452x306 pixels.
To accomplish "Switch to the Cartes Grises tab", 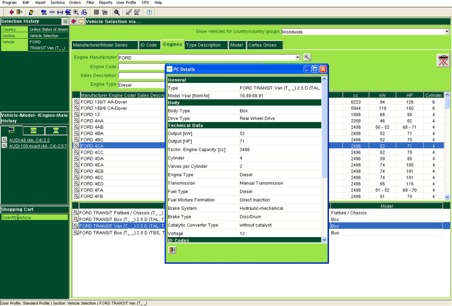I will click(x=264, y=45).
